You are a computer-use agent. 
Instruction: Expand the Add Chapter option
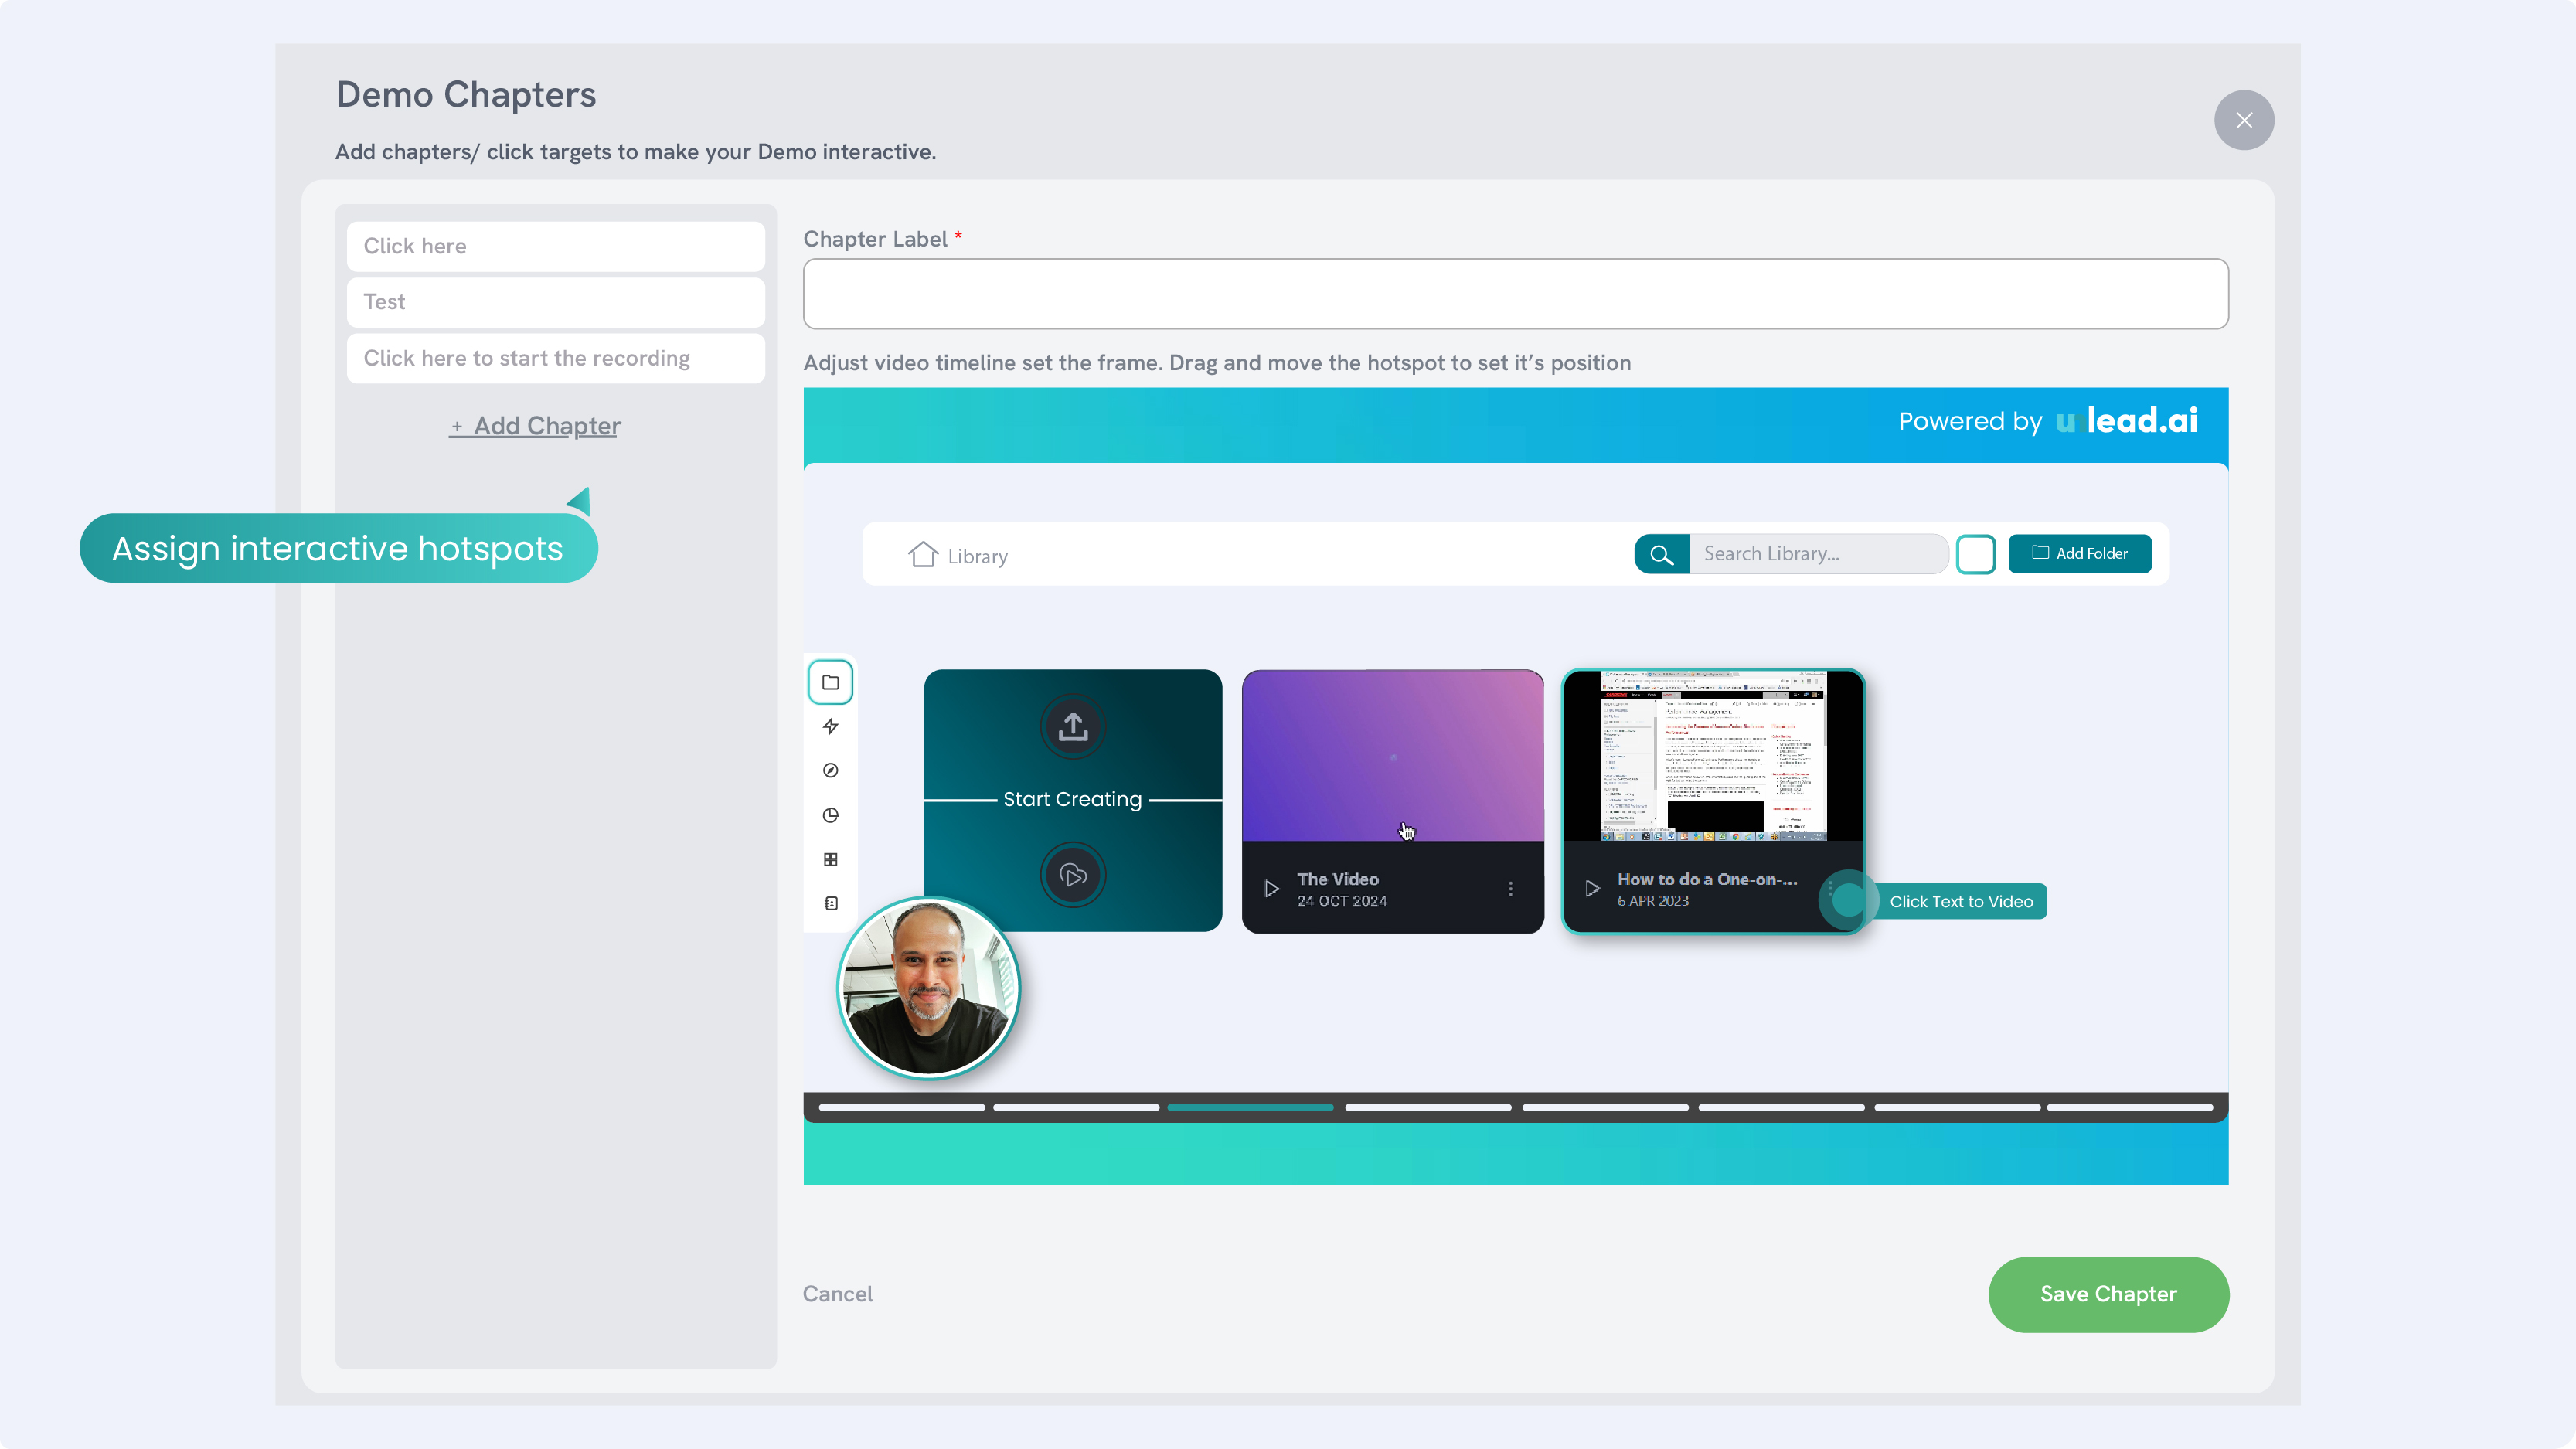534,424
